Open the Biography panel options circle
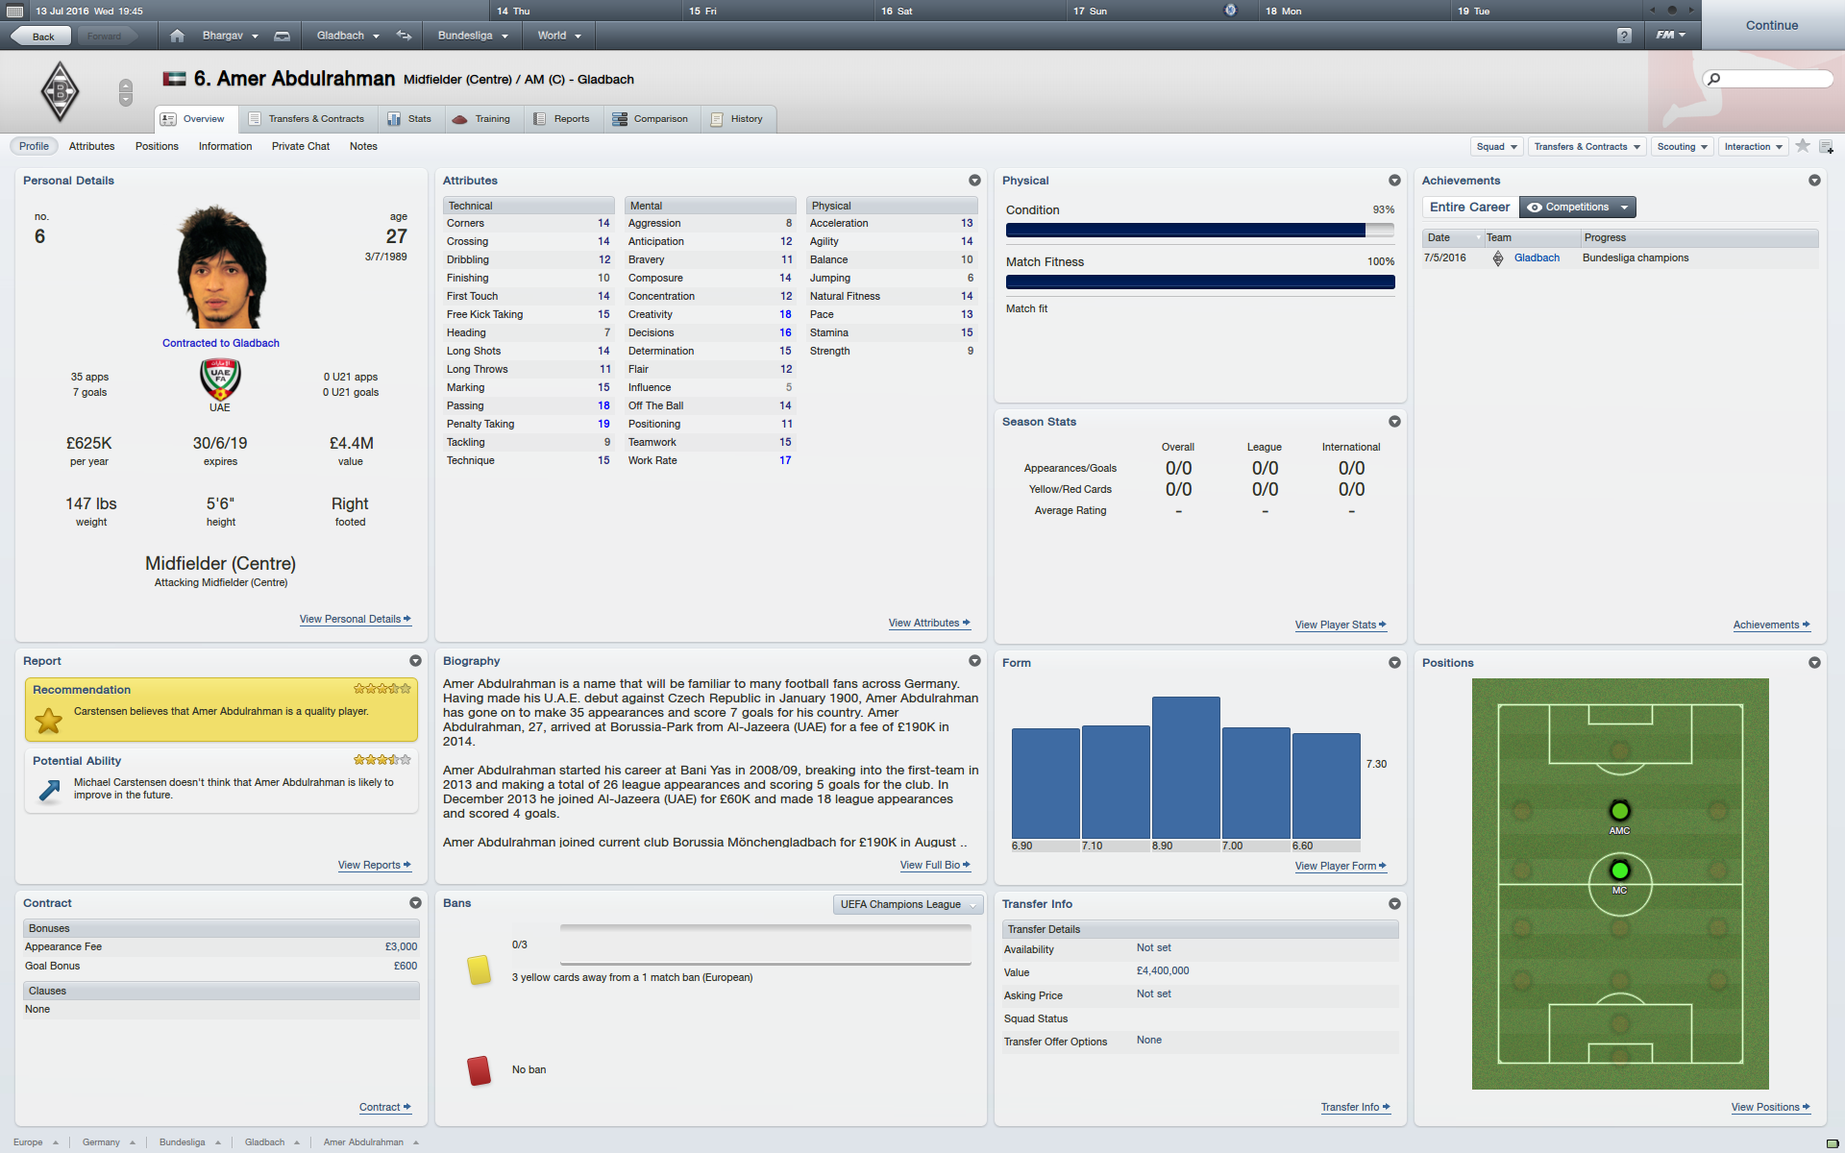 tap(974, 661)
